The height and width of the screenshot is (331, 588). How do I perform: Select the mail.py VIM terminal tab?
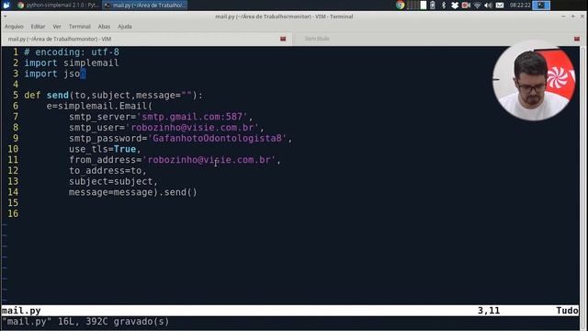click(146, 39)
